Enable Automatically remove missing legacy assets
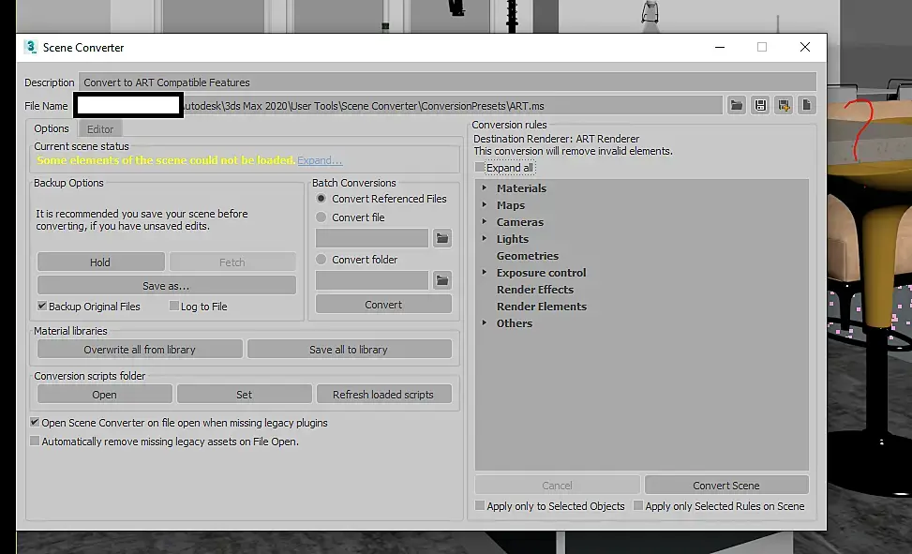The width and height of the screenshot is (912, 554). (35, 442)
